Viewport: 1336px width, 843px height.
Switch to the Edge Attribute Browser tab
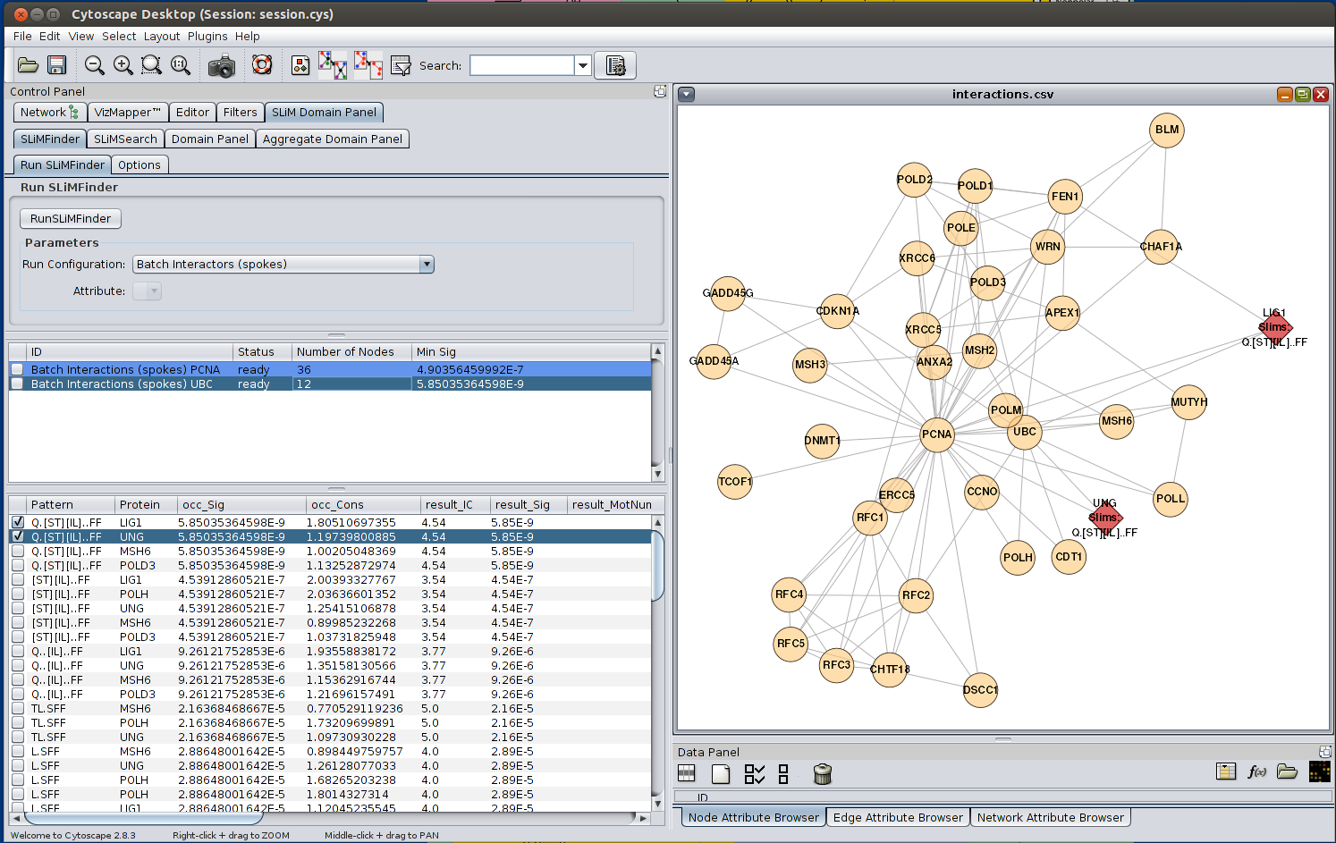point(898,817)
